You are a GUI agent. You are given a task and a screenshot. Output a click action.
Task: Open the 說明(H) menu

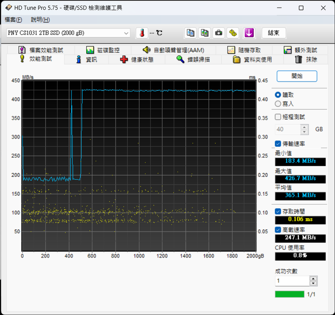(x=40, y=20)
